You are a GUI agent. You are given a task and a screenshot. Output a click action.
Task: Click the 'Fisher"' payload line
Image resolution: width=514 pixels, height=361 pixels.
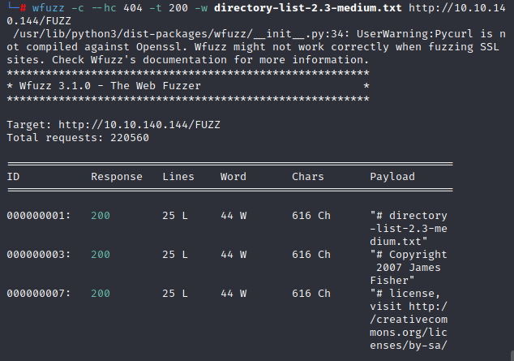pyautogui.click(x=392, y=281)
